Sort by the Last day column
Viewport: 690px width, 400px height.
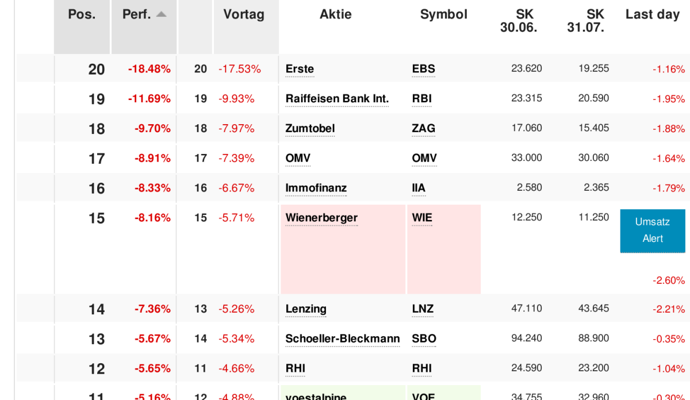coord(653,15)
